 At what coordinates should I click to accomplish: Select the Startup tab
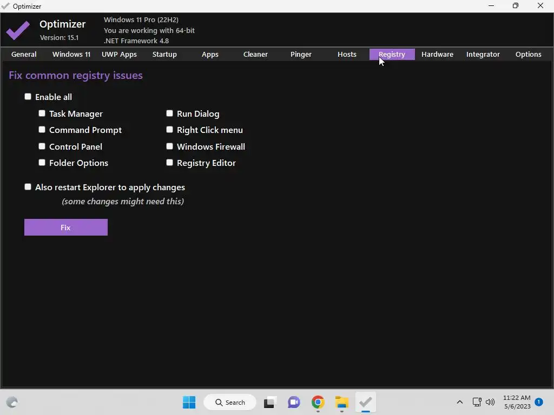(164, 55)
